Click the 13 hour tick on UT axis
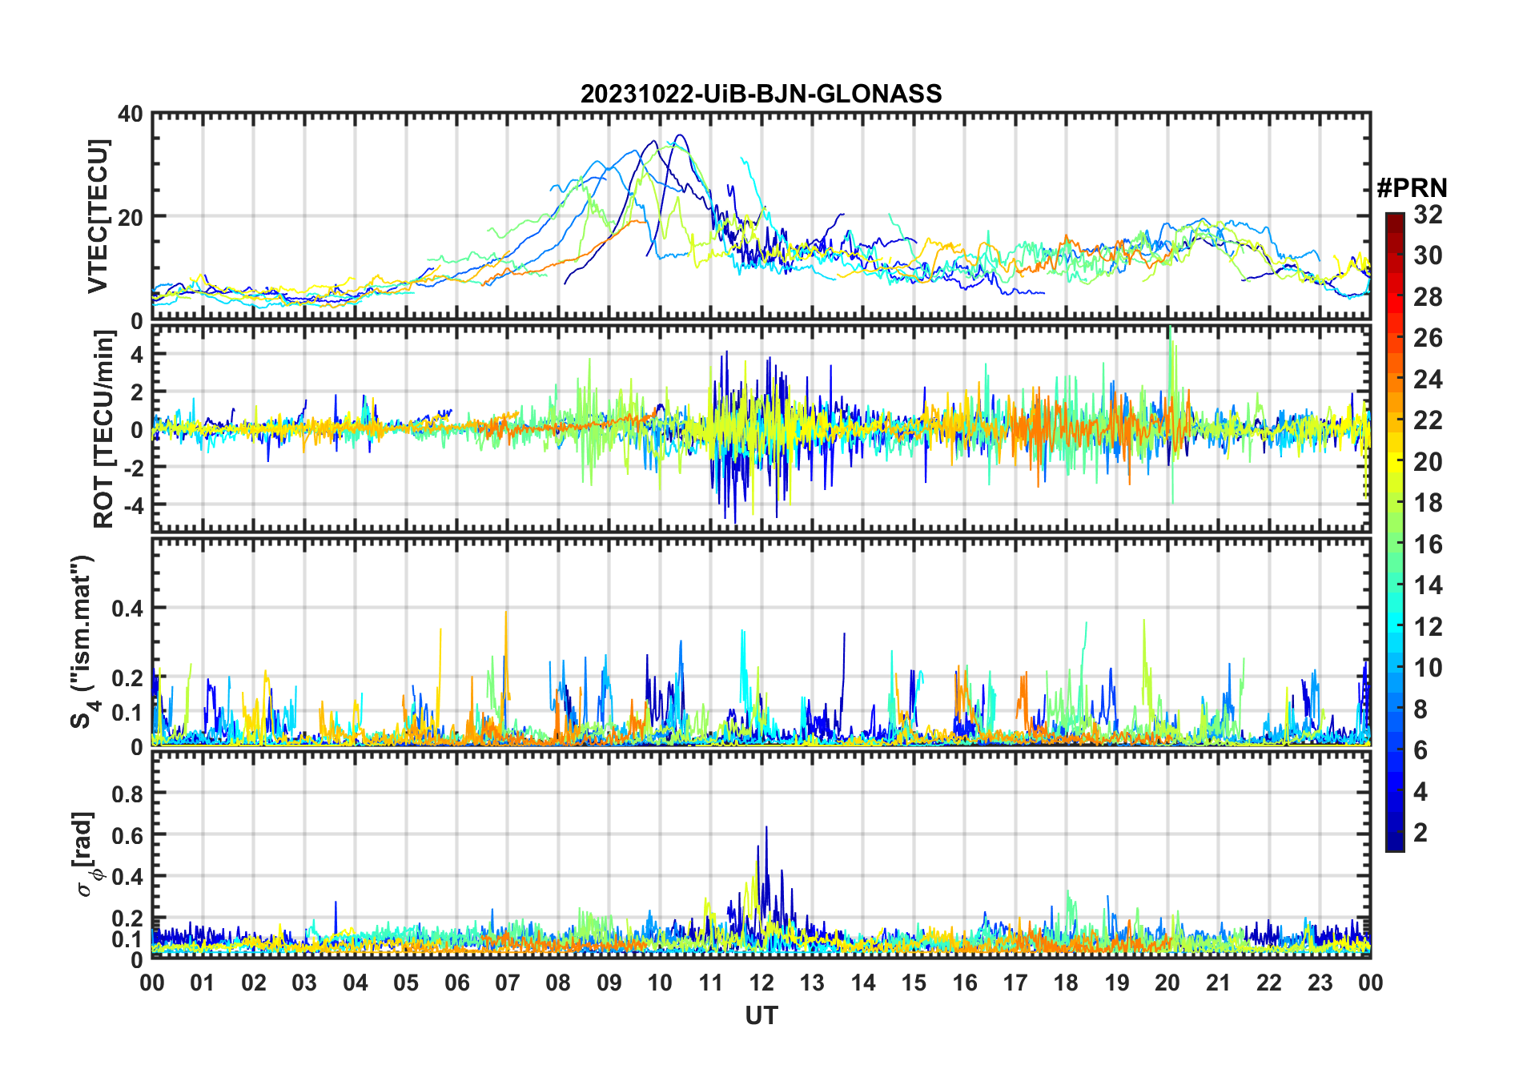Viewport: 1523px width, 1065px height. [812, 983]
